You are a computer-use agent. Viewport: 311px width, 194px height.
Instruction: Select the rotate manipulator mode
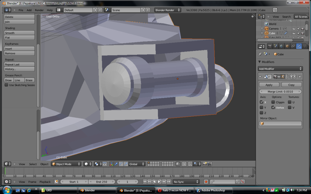tap(121, 164)
